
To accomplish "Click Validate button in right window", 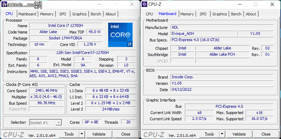I will [x=239, y=134].
